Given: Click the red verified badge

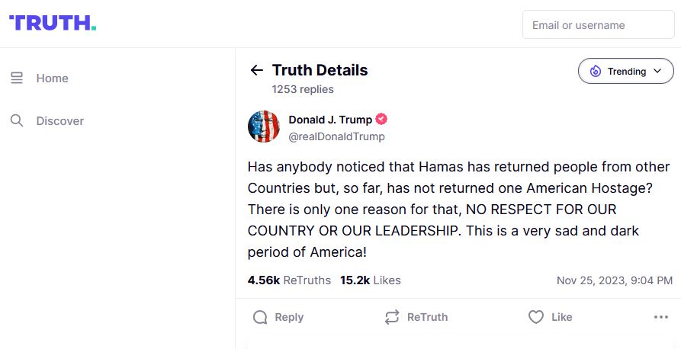Looking at the screenshot, I should (x=381, y=120).
